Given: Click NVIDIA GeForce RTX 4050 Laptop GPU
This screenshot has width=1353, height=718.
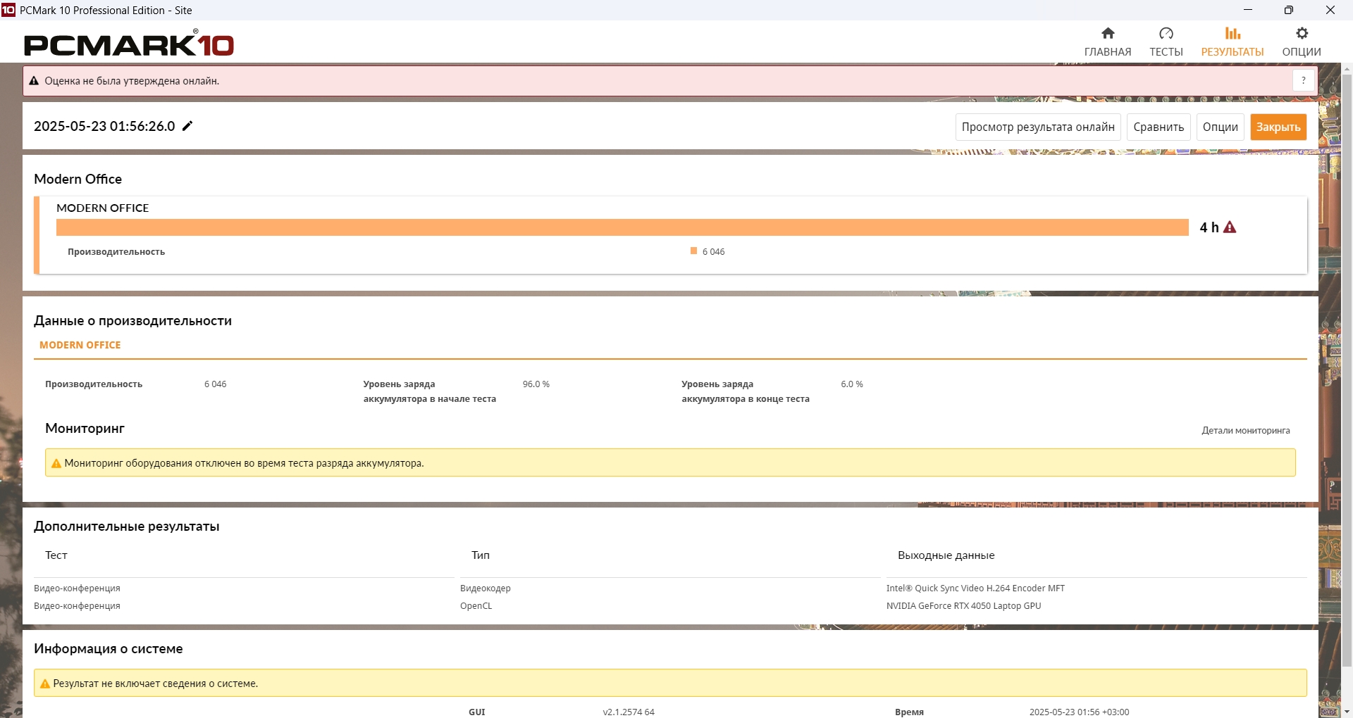Looking at the screenshot, I should click(x=964, y=606).
